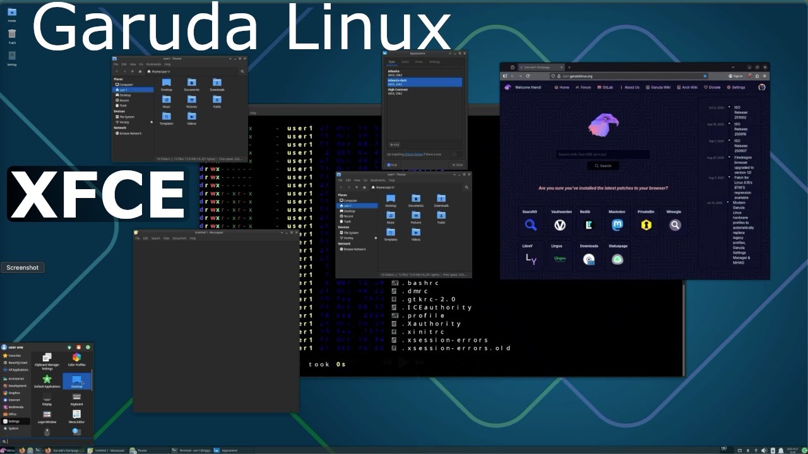
Task: Click the bookmark star in browser address bar
Action: point(705,76)
